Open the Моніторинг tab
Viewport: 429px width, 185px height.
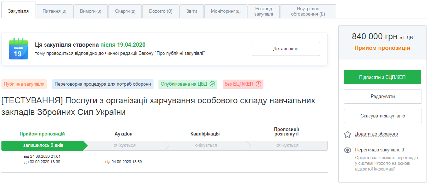point(225,11)
